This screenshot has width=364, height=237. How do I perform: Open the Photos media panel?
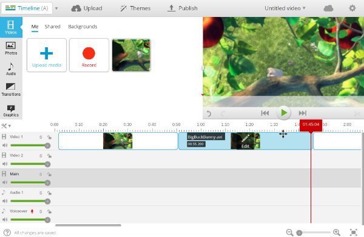[11, 48]
